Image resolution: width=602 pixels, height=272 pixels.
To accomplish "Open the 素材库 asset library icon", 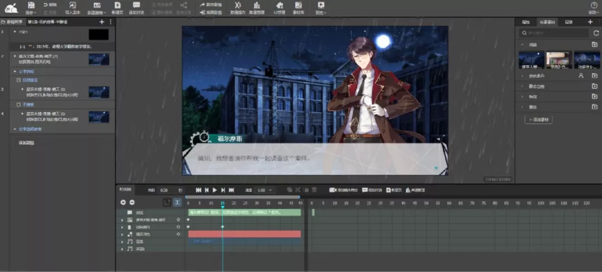I will pos(298,7).
